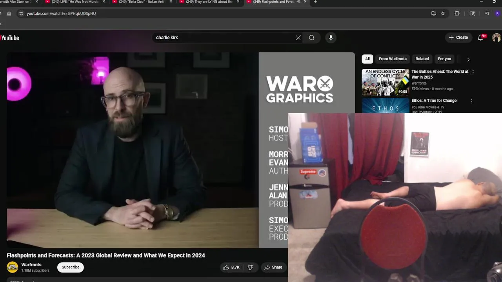
Task: Open the Warfronts channel avatar
Action: click(x=12, y=268)
